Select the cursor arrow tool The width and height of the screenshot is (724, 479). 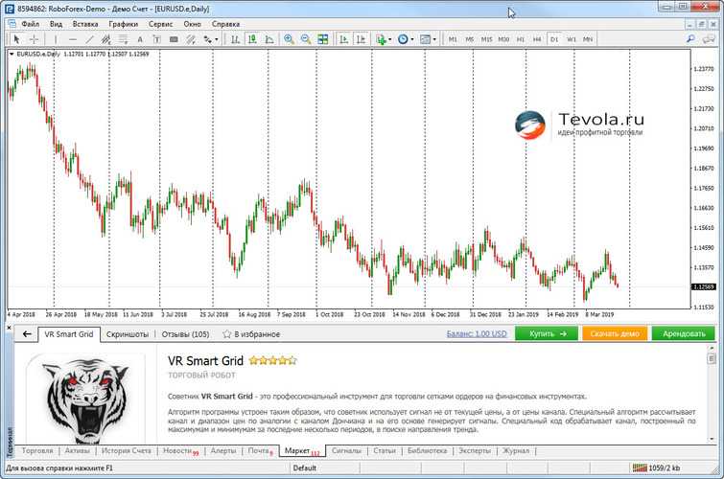[x=16, y=39]
